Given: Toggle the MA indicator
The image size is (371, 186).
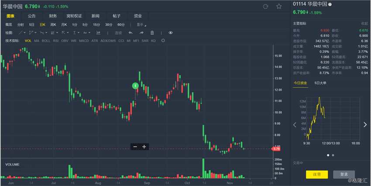Looking at the screenshot, I should (36, 41).
